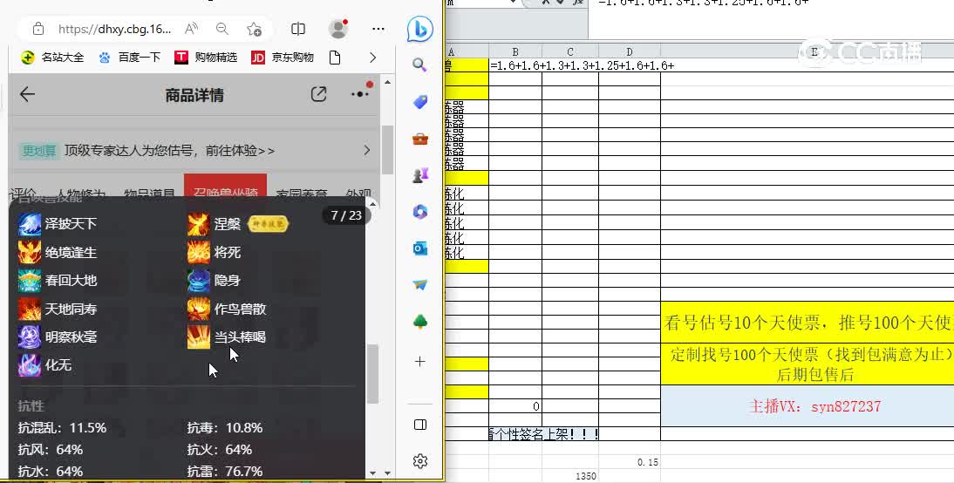The image size is (954, 483).
Task: Open the green tree icon in sidebar
Action: click(x=419, y=321)
